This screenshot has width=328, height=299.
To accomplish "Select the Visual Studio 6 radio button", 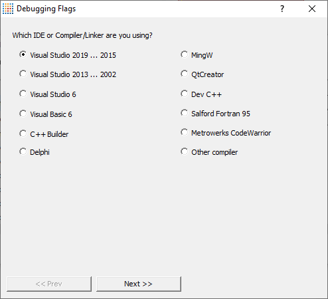I will pyautogui.click(x=48, y=94).
